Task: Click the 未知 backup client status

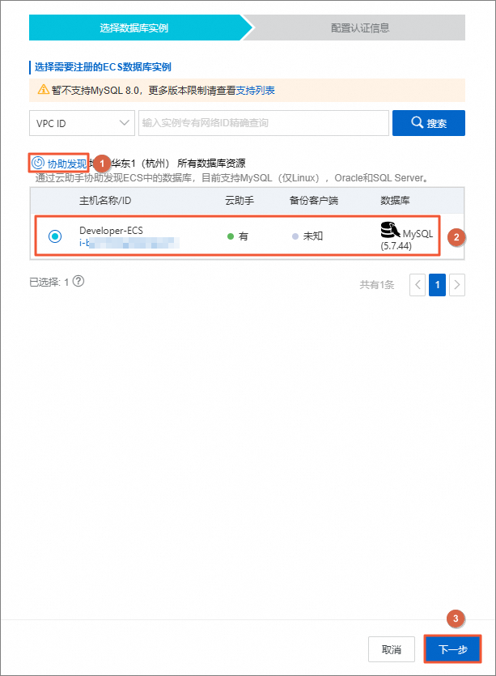Action: (x=313, y=236)
